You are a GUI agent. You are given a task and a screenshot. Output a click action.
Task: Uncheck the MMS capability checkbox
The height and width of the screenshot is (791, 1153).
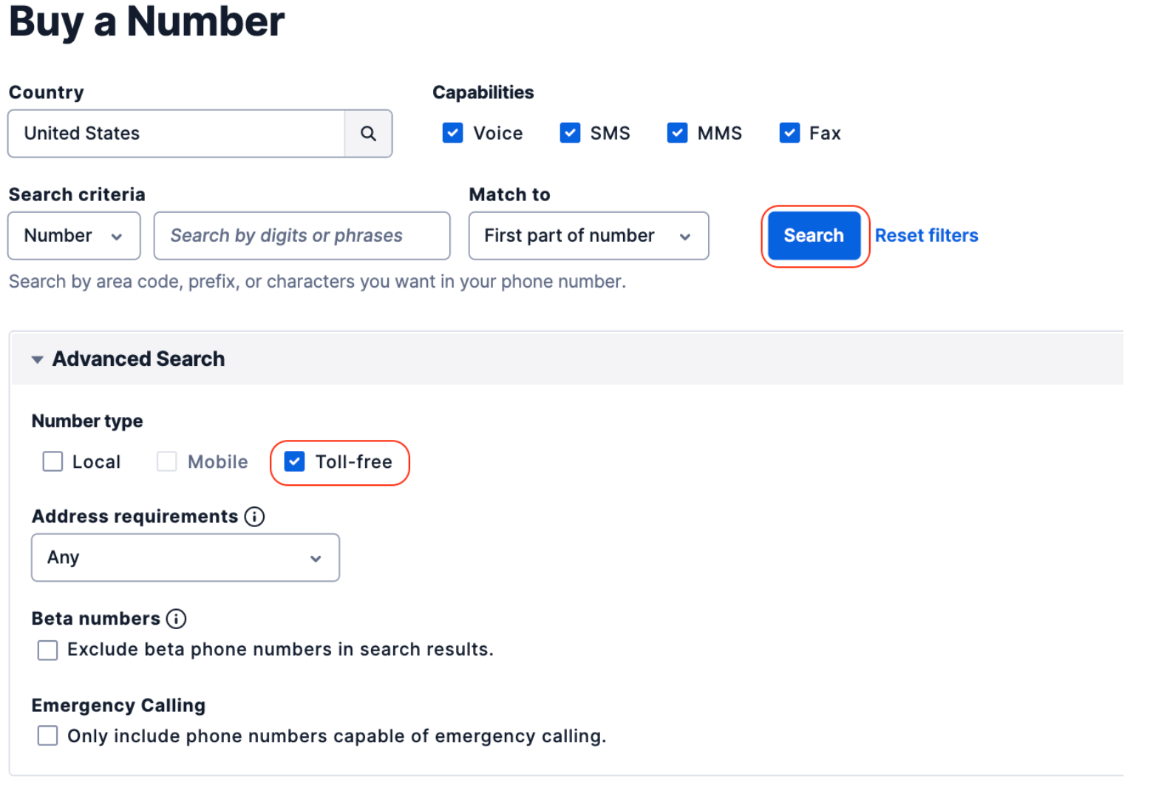pos(677,133)
